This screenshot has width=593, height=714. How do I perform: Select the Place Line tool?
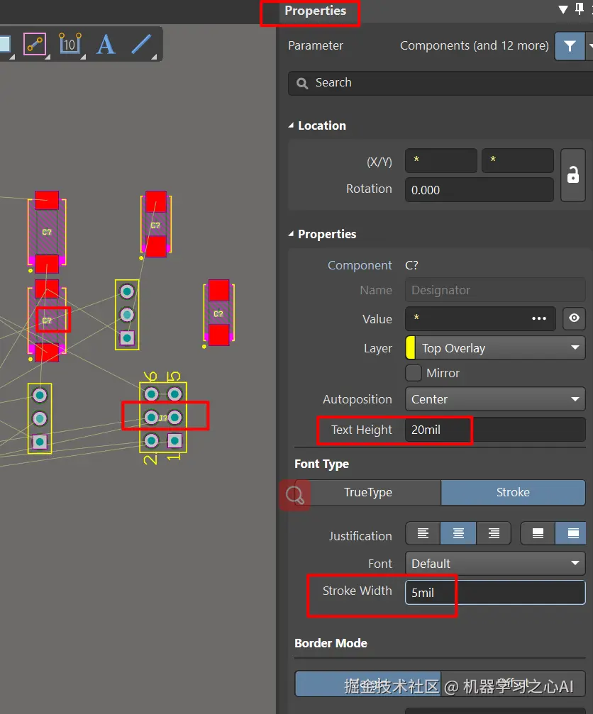[141, 44]
